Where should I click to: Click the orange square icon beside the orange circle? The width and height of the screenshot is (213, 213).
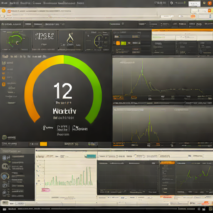(x=9, y=11)
